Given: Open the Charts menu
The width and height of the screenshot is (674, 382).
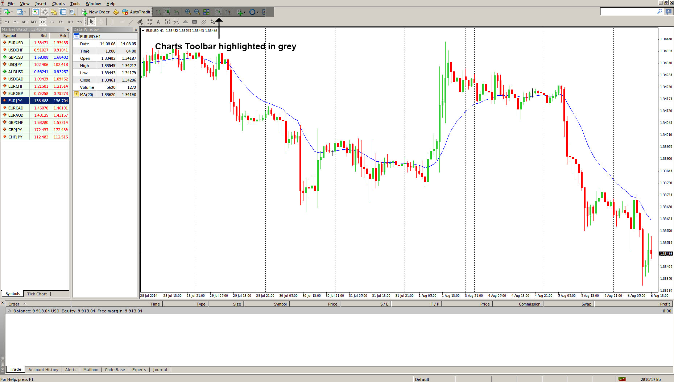Looking at the screenshot, I should coord(58,4).
